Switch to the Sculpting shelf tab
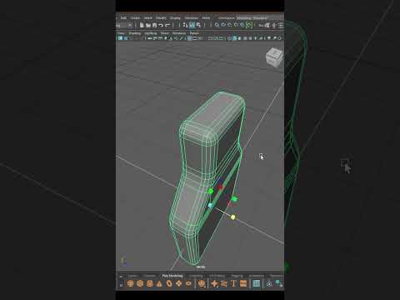 tap(196, 276)
